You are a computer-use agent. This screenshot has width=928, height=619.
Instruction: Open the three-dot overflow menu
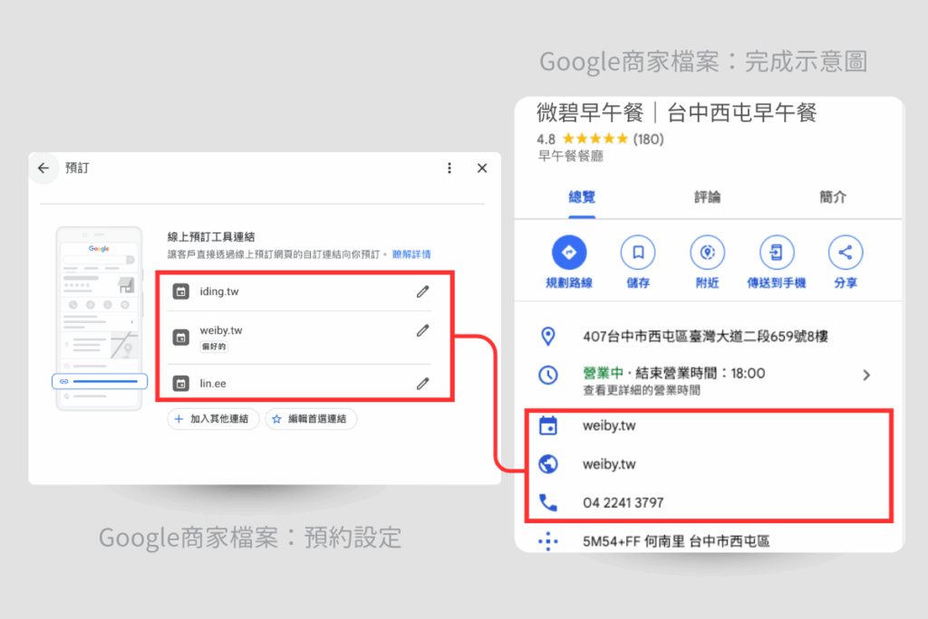449,167
